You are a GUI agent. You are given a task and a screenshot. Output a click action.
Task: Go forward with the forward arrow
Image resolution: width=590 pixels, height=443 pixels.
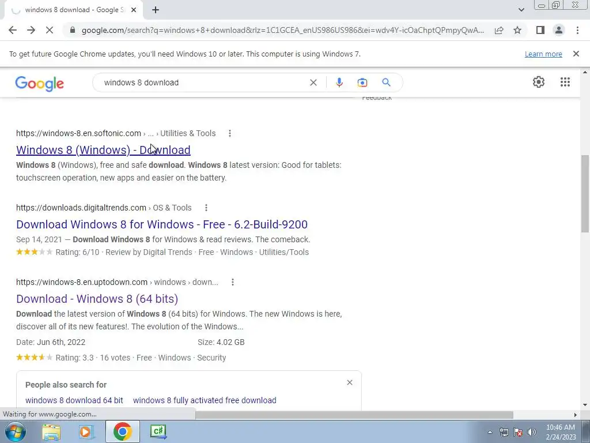point(31,30)
